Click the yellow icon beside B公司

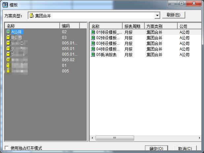click(8, 38)
